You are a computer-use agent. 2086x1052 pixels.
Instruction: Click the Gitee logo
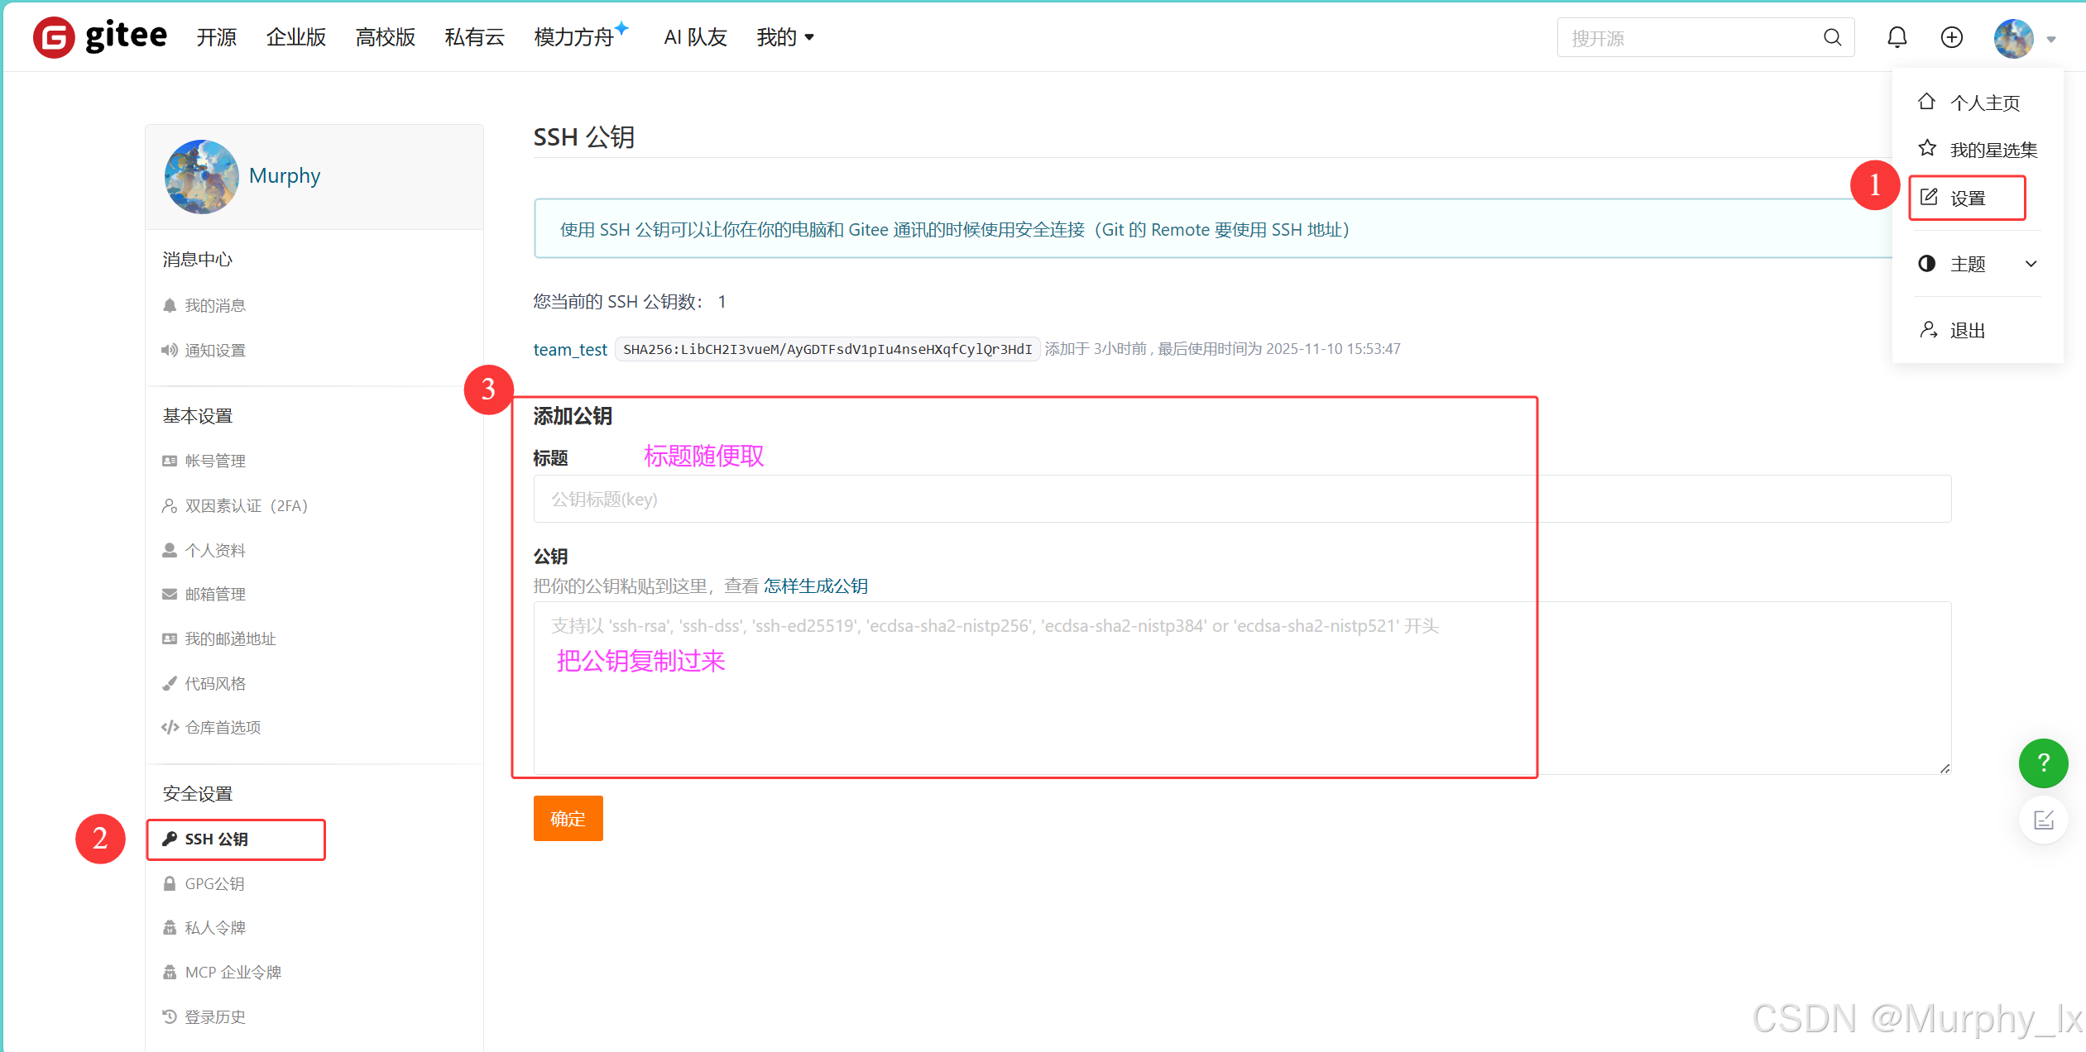(99, 36)
